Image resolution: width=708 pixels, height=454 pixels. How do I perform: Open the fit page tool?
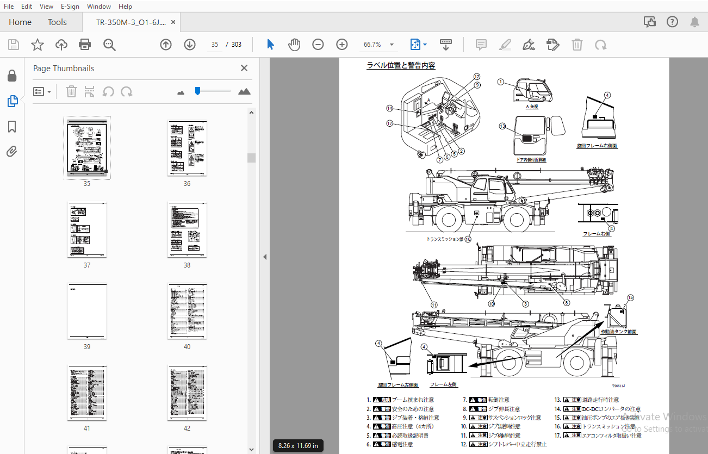click(x=415, y=45)
